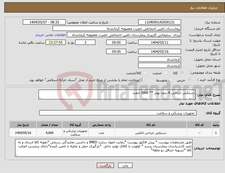Click the تاریخ نیاز column header
The height and width of the screenshot is (173, 225).
tap(23, 125)
